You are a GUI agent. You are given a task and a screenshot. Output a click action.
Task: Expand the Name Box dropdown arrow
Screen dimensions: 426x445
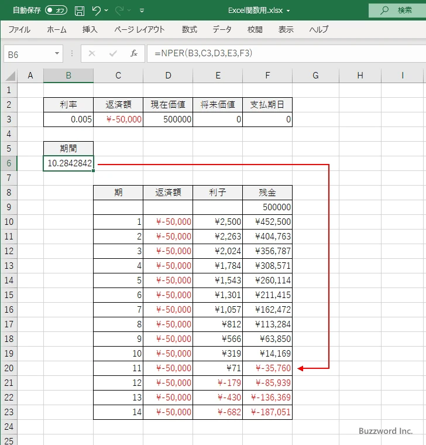coord(57,53)
